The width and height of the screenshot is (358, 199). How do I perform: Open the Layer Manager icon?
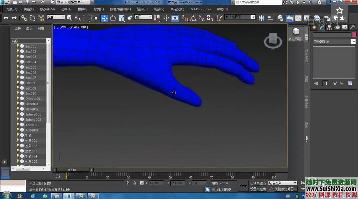280,18
